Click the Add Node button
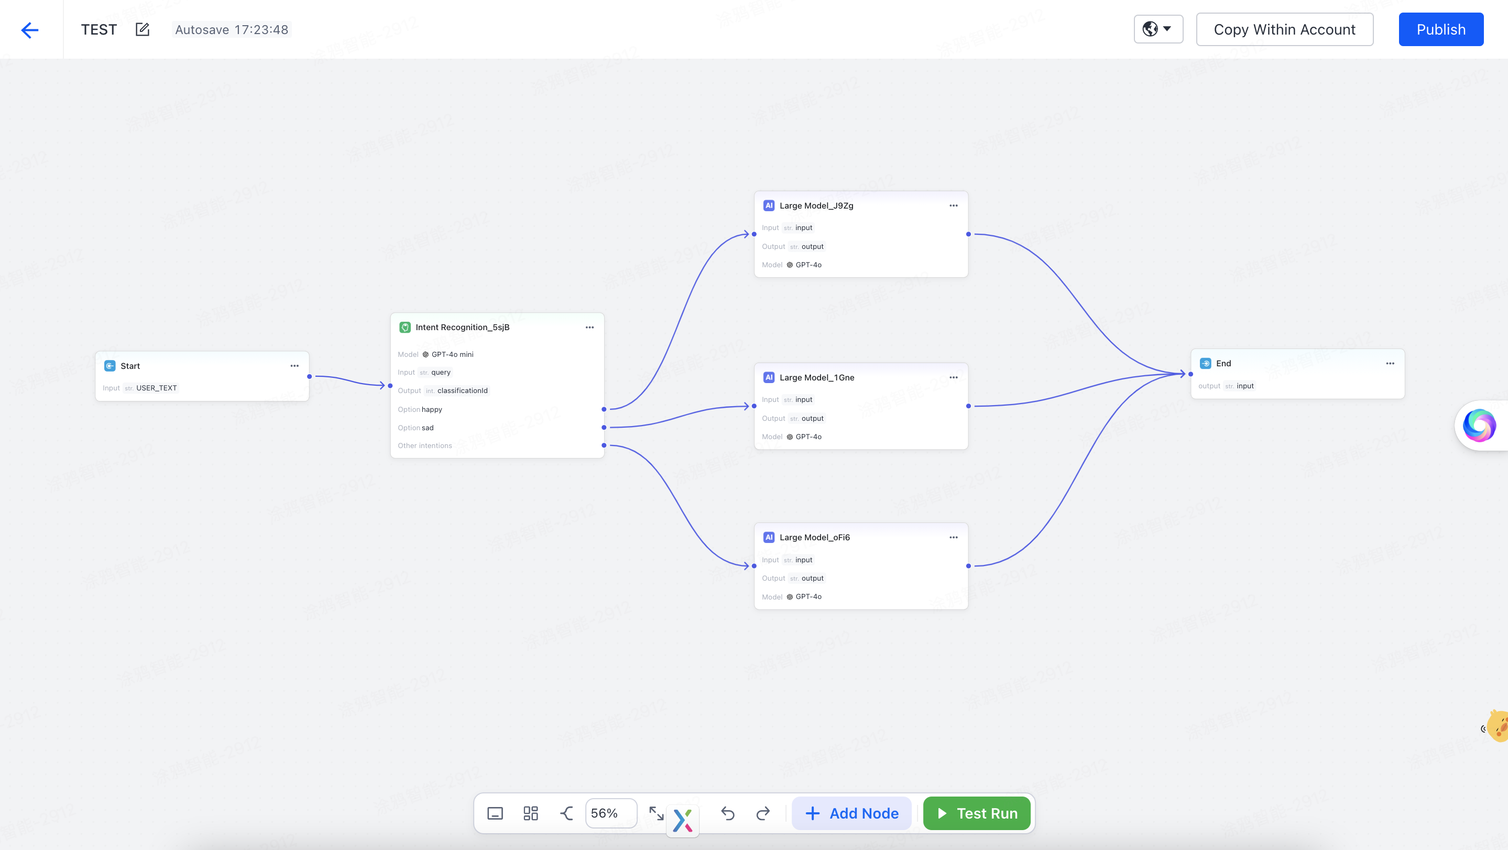The image size is (1508, 850). click(852, 813)
